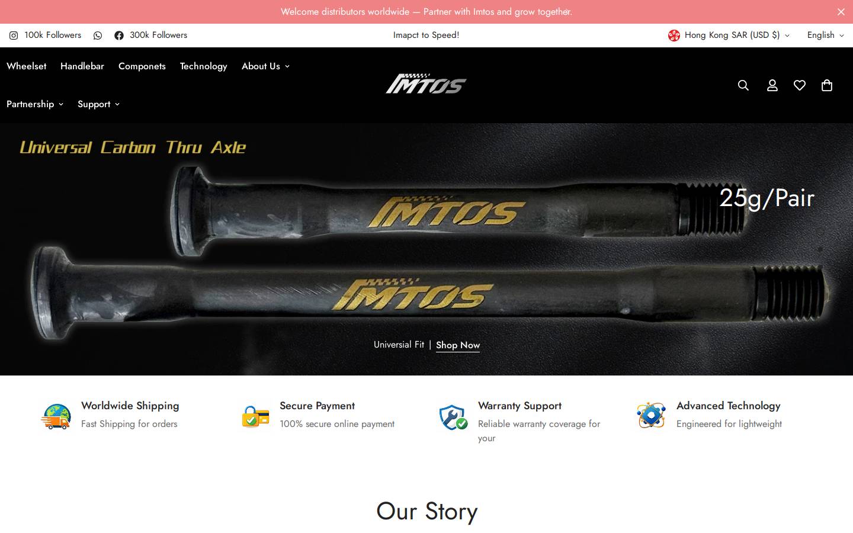Click the Universal Carbon Thru Axle title
This screenshot has height=533, width=853.
(133, 147)
